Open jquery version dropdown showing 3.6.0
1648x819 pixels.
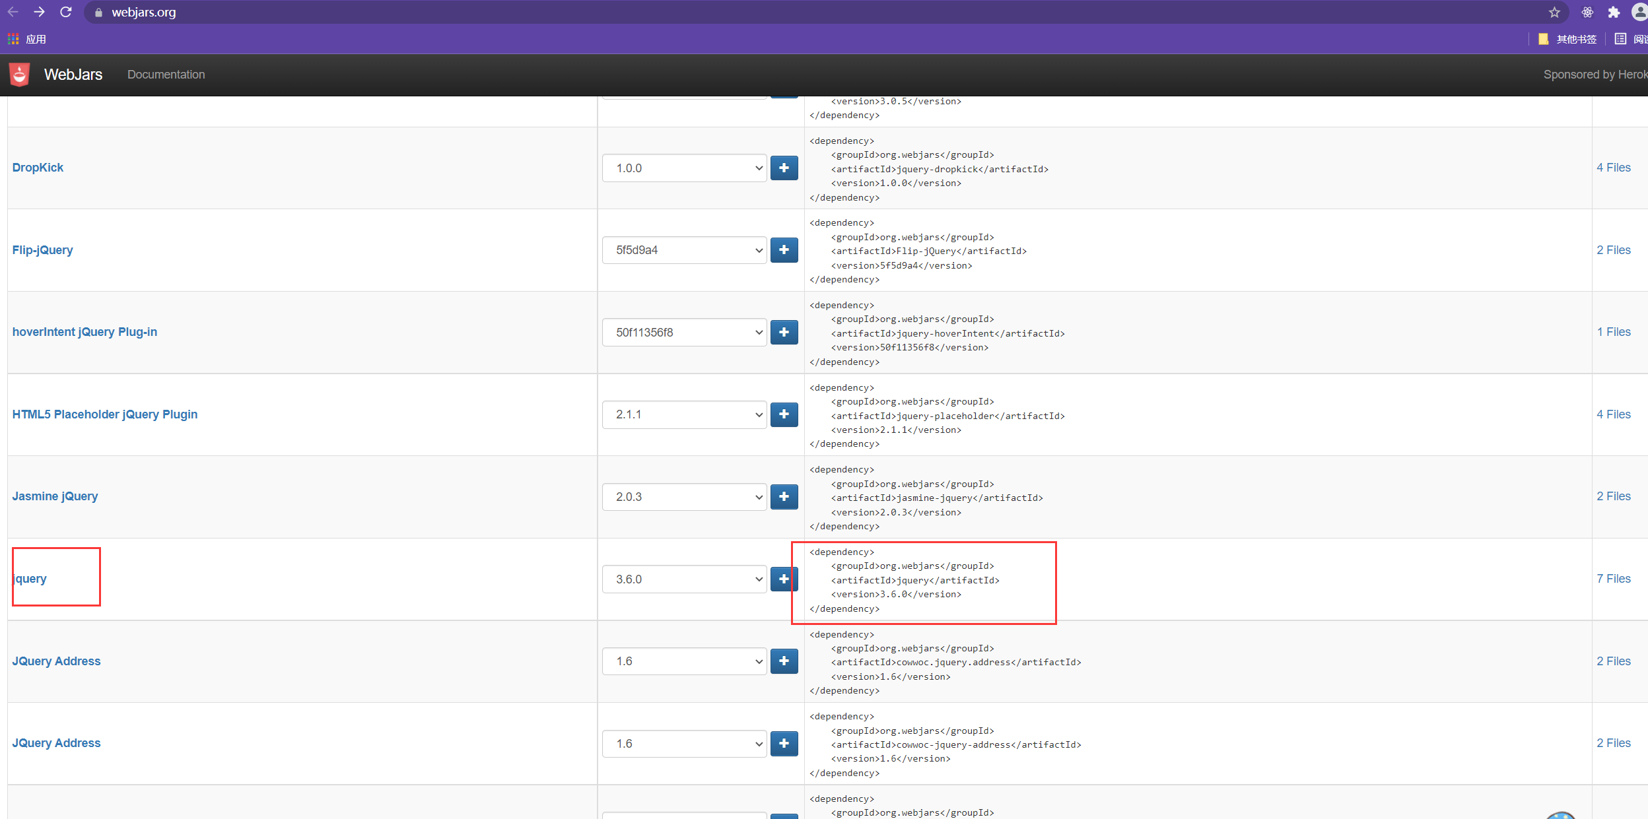(x=684, y=579)
